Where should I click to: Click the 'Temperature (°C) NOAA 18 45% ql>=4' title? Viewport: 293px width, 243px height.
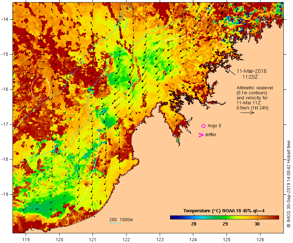click(x=224, y=211)
